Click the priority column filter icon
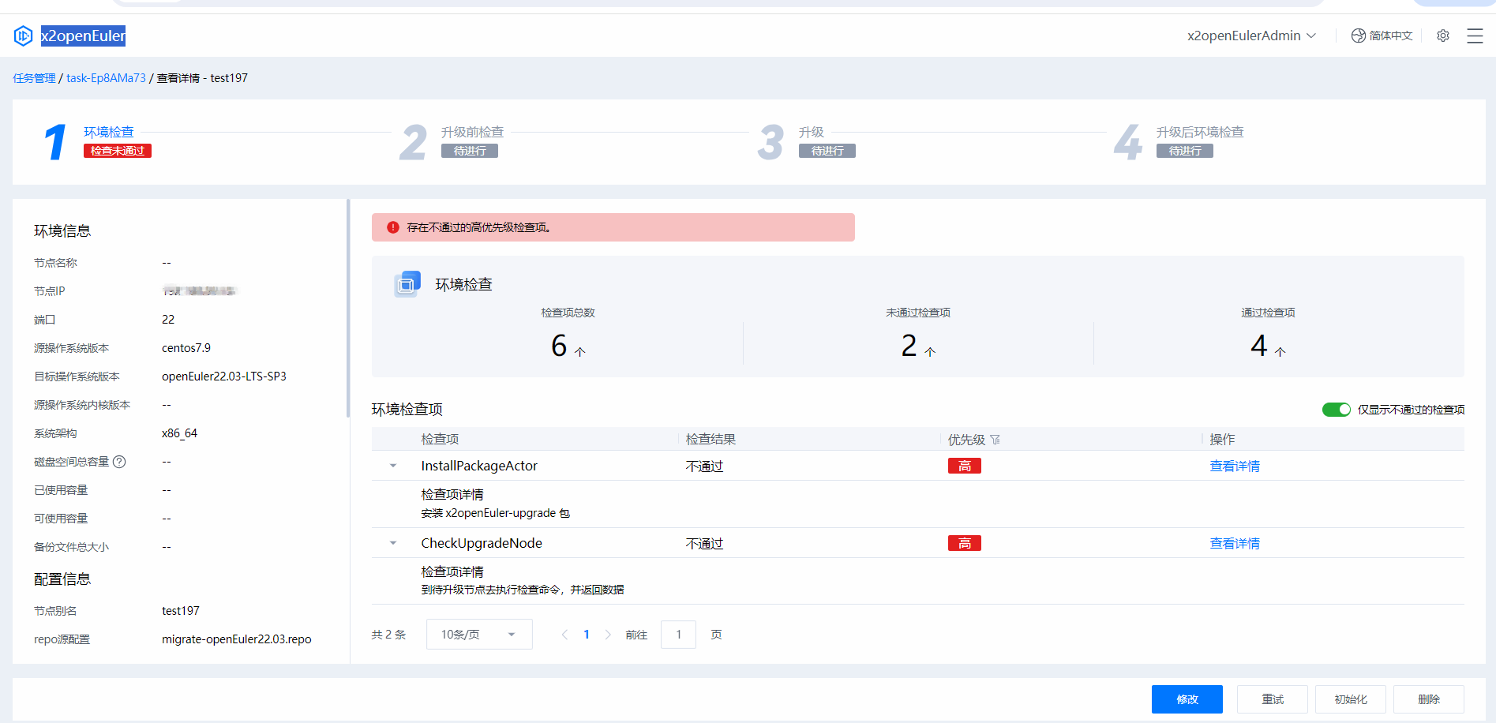 coord(995,440)
